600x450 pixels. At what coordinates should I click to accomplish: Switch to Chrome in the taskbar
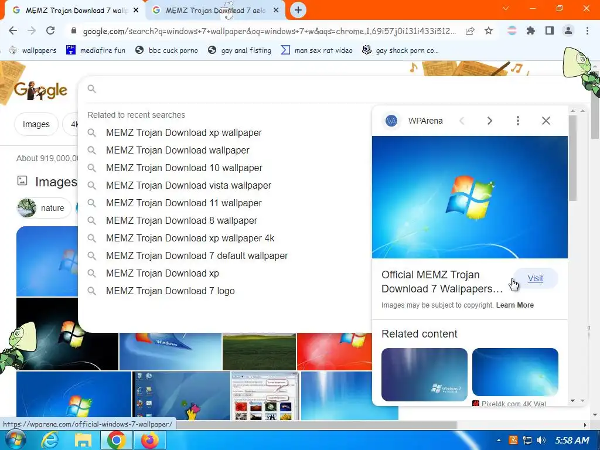click(117, 440)
